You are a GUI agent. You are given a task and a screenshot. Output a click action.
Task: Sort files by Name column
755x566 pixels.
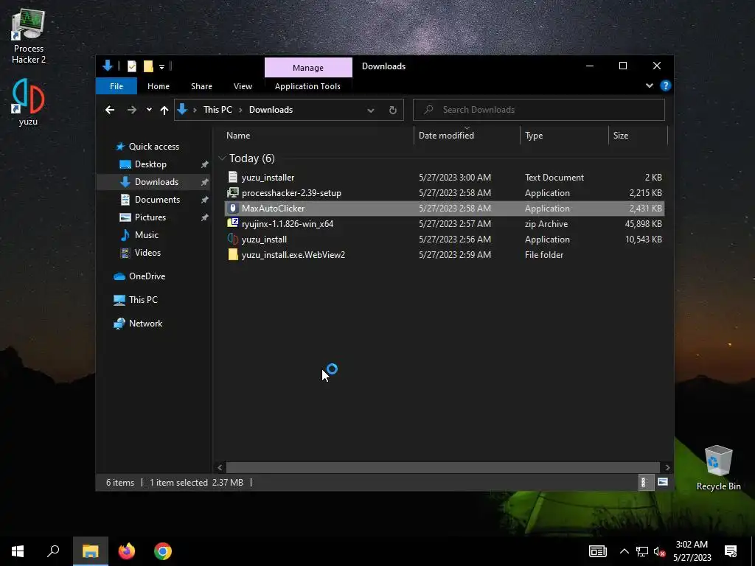click(x=318, y=136)
